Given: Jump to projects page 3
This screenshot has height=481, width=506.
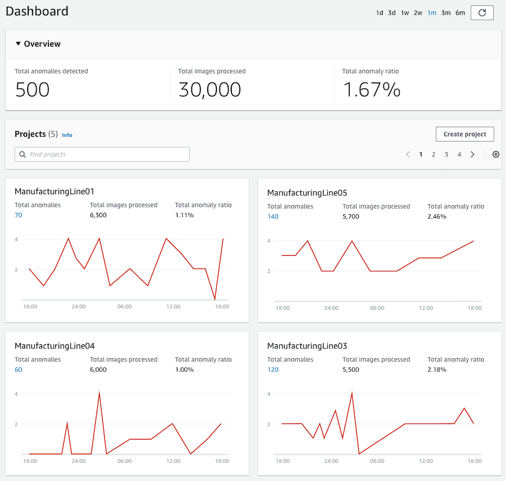Looking at the screenshot, I should click(446, 154).
